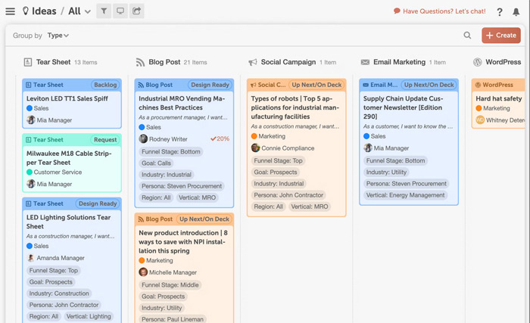Expand the All view dropdown
530x323 pixels.
(88, 12)
